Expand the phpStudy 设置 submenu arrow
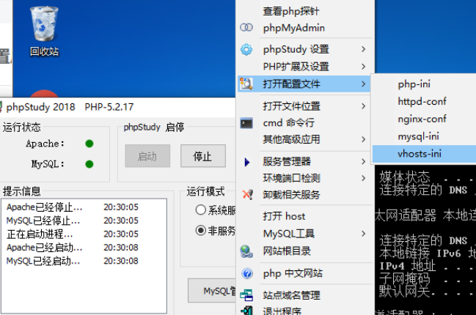476x315 pixels. pos(363,49)
